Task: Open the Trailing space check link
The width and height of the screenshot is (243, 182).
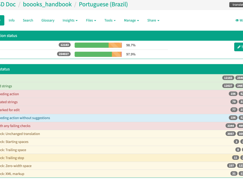Action: pos(13,150)
